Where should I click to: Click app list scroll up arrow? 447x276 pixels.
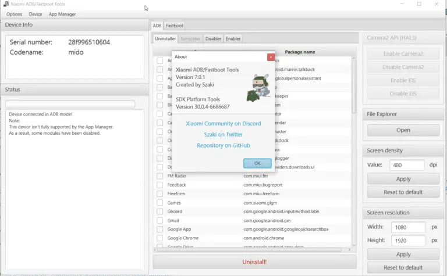[354, 58]
